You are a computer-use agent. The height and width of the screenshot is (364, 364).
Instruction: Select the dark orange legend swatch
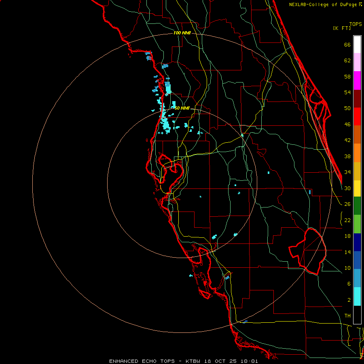point(357,135)
